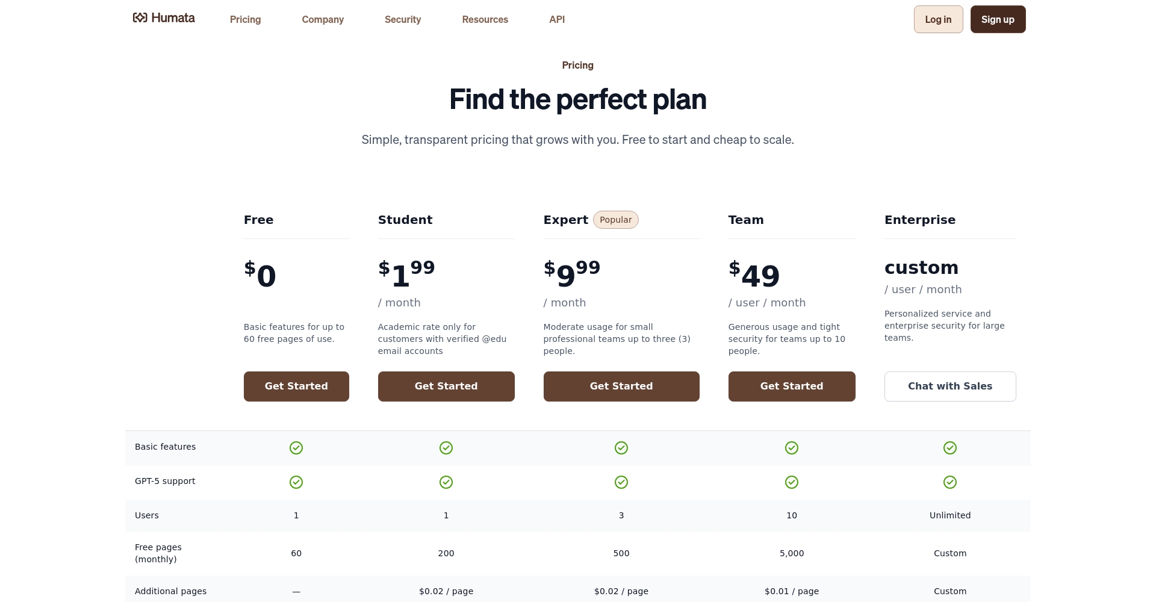Screen dimensions: 1156x602
Task: Click the Humata logo icon
Action: tap(140, 18)
